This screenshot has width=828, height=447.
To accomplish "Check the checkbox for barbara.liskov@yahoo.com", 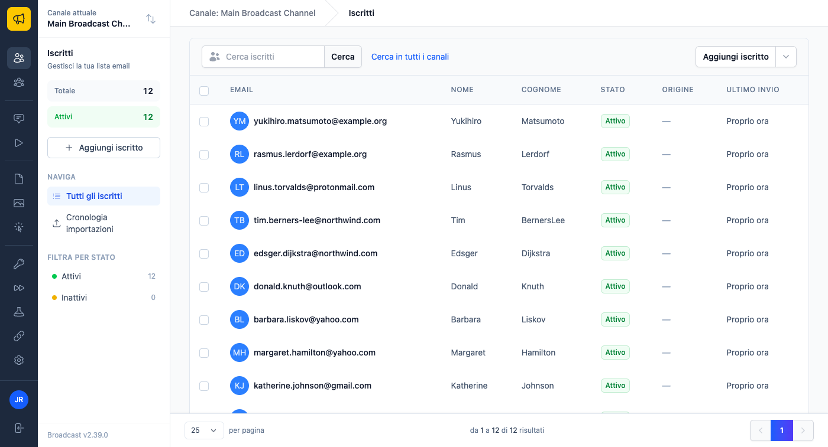I will (204, 319).
